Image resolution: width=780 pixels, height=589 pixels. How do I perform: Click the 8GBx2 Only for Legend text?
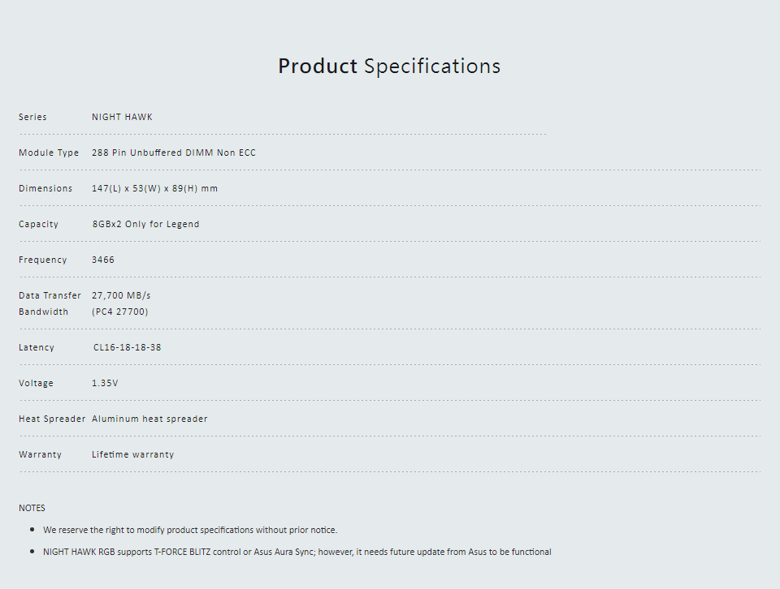(x=145, y=224)
